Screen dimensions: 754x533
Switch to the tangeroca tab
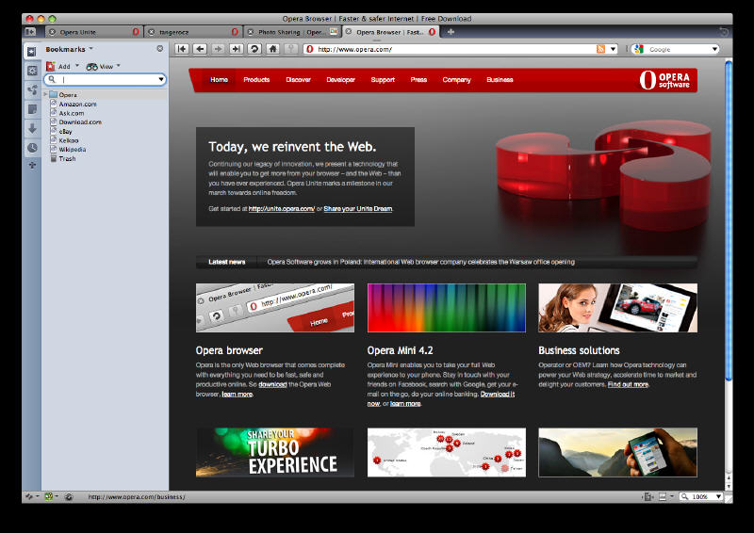193,32
